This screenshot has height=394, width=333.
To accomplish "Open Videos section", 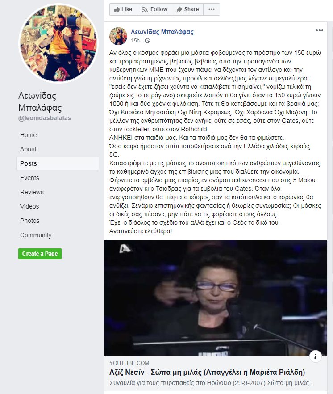I will [x=29, y=206].
